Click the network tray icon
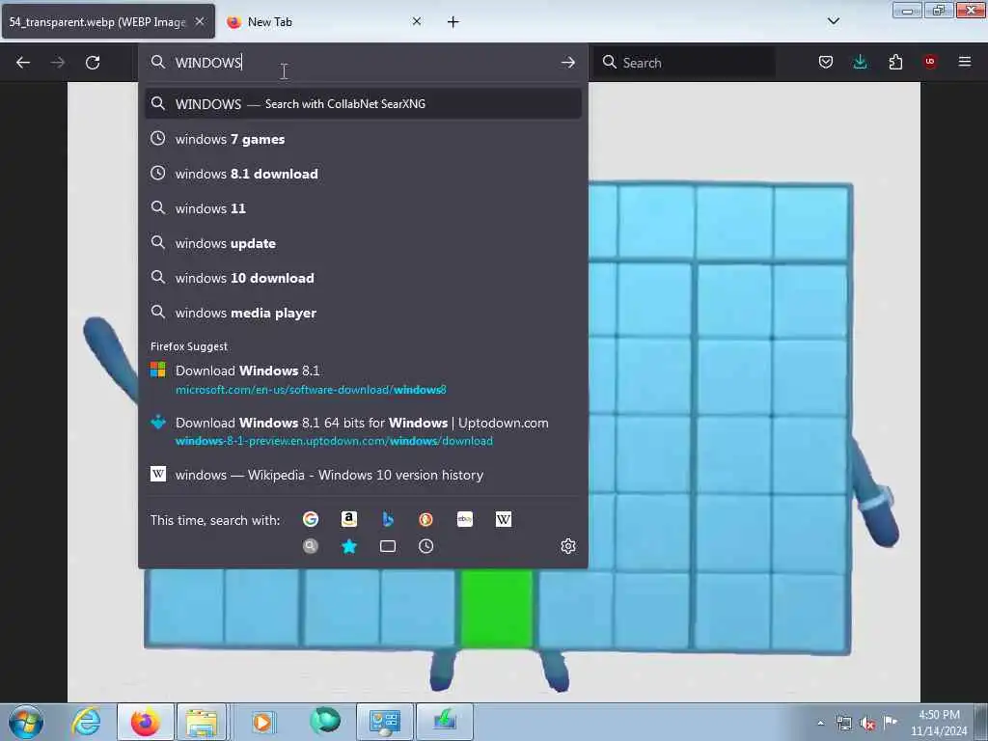Screen dimensions: 988x741 843,723
